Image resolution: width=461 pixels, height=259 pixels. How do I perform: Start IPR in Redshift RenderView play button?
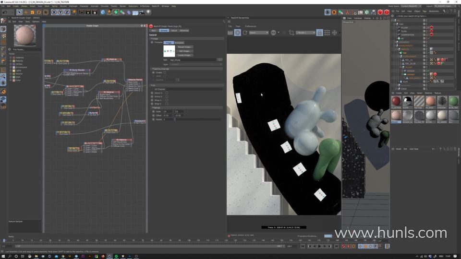coord(238,33)
